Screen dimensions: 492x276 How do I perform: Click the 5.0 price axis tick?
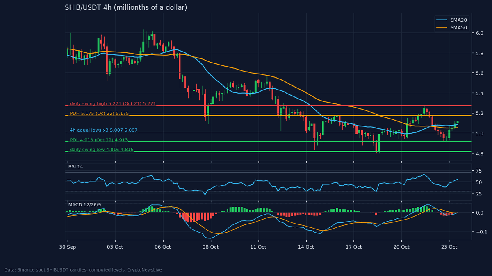tap(479, 134)
